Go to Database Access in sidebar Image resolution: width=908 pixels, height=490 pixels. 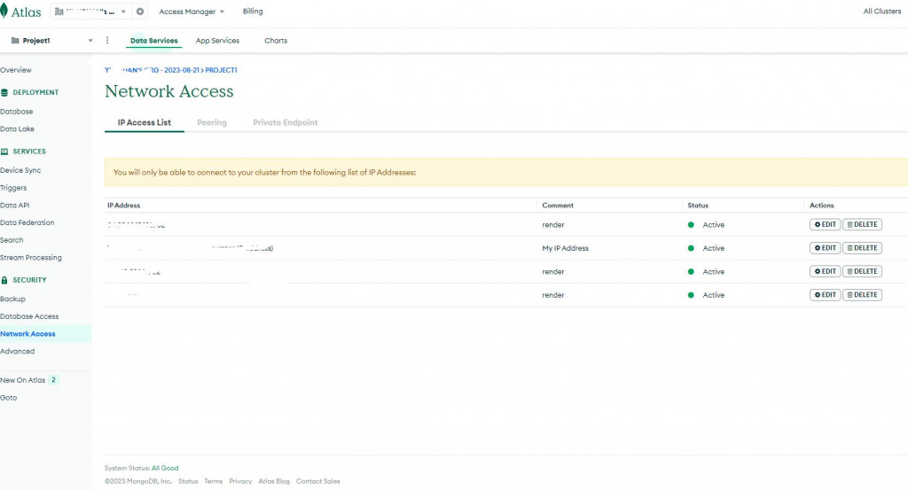pos(29,316)
